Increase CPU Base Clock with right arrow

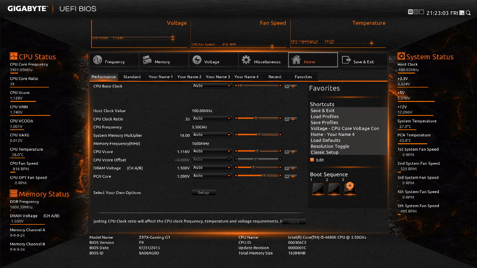point(280,86)
